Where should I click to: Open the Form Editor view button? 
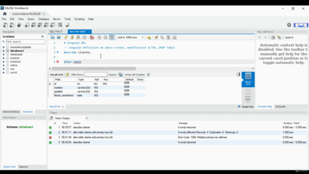[248, 96]
